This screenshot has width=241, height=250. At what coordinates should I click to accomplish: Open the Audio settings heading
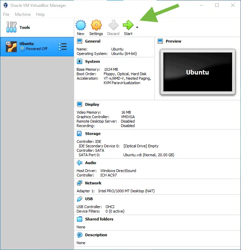pyautogui.click(x=91, y=163)
